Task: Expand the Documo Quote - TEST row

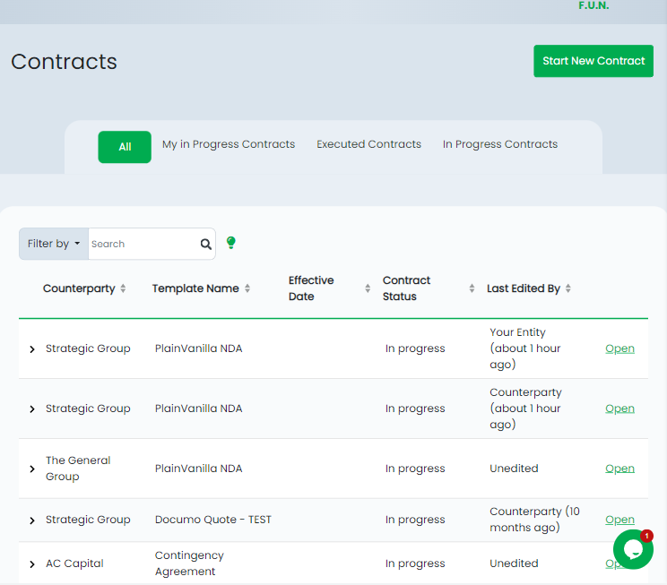Action: [33, 520]
